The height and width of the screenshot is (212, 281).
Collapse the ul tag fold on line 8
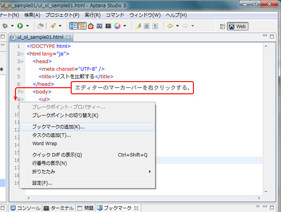point(22,99)
